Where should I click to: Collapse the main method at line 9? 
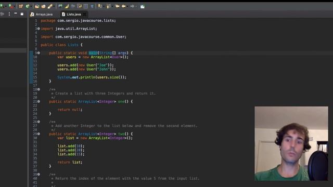pos(39,53)
